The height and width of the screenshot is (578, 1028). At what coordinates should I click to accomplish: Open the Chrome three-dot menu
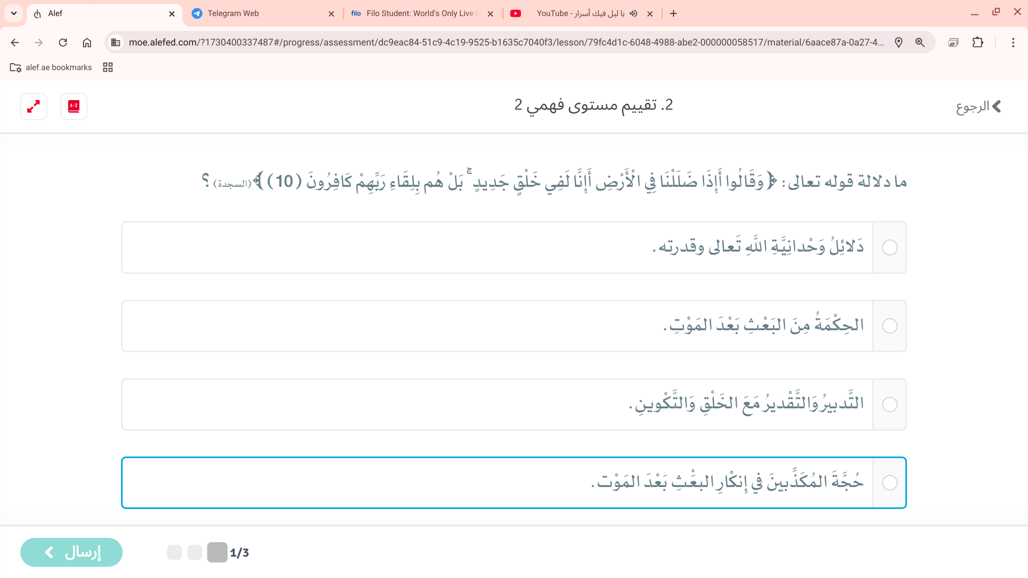point(1012,42)
